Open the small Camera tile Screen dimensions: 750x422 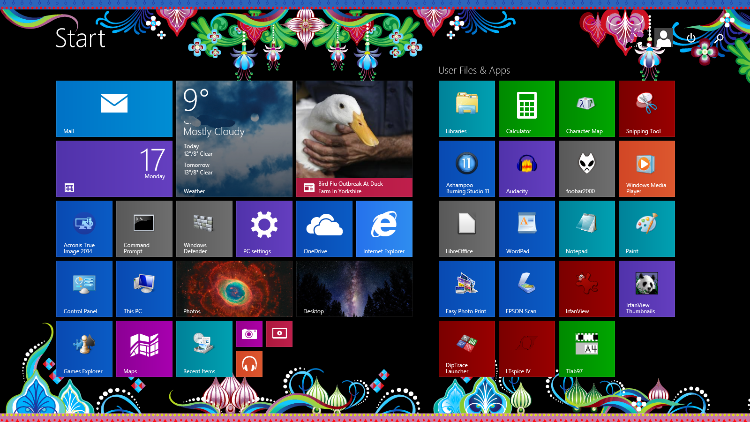point(249,334)
